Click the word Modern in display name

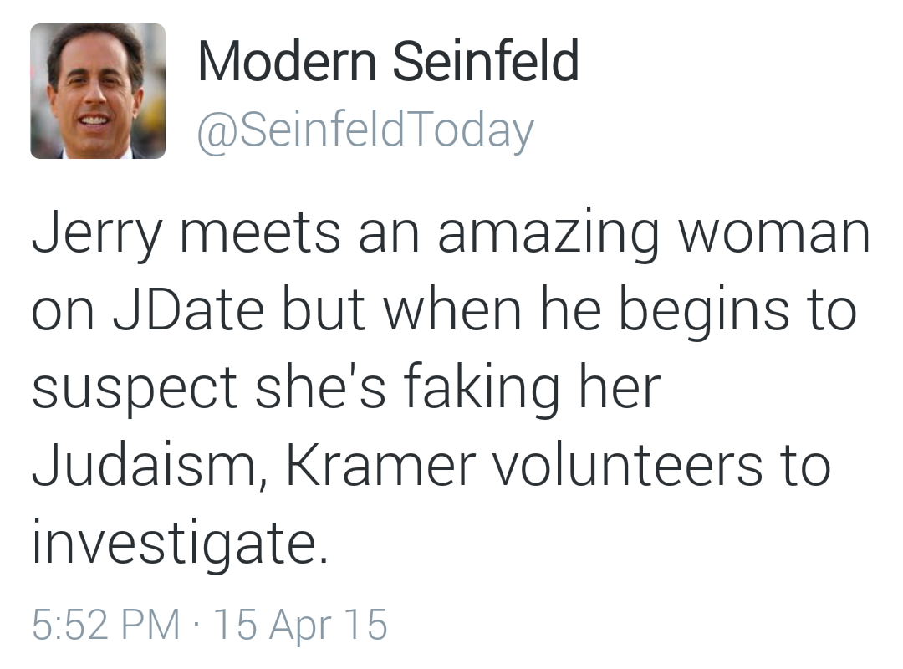coord(285,61)
